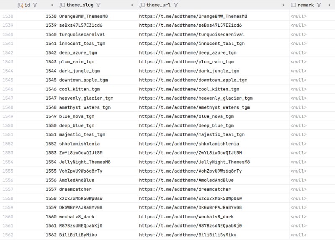Click the wechatv8_dark theme_url cell

point(186,217)
